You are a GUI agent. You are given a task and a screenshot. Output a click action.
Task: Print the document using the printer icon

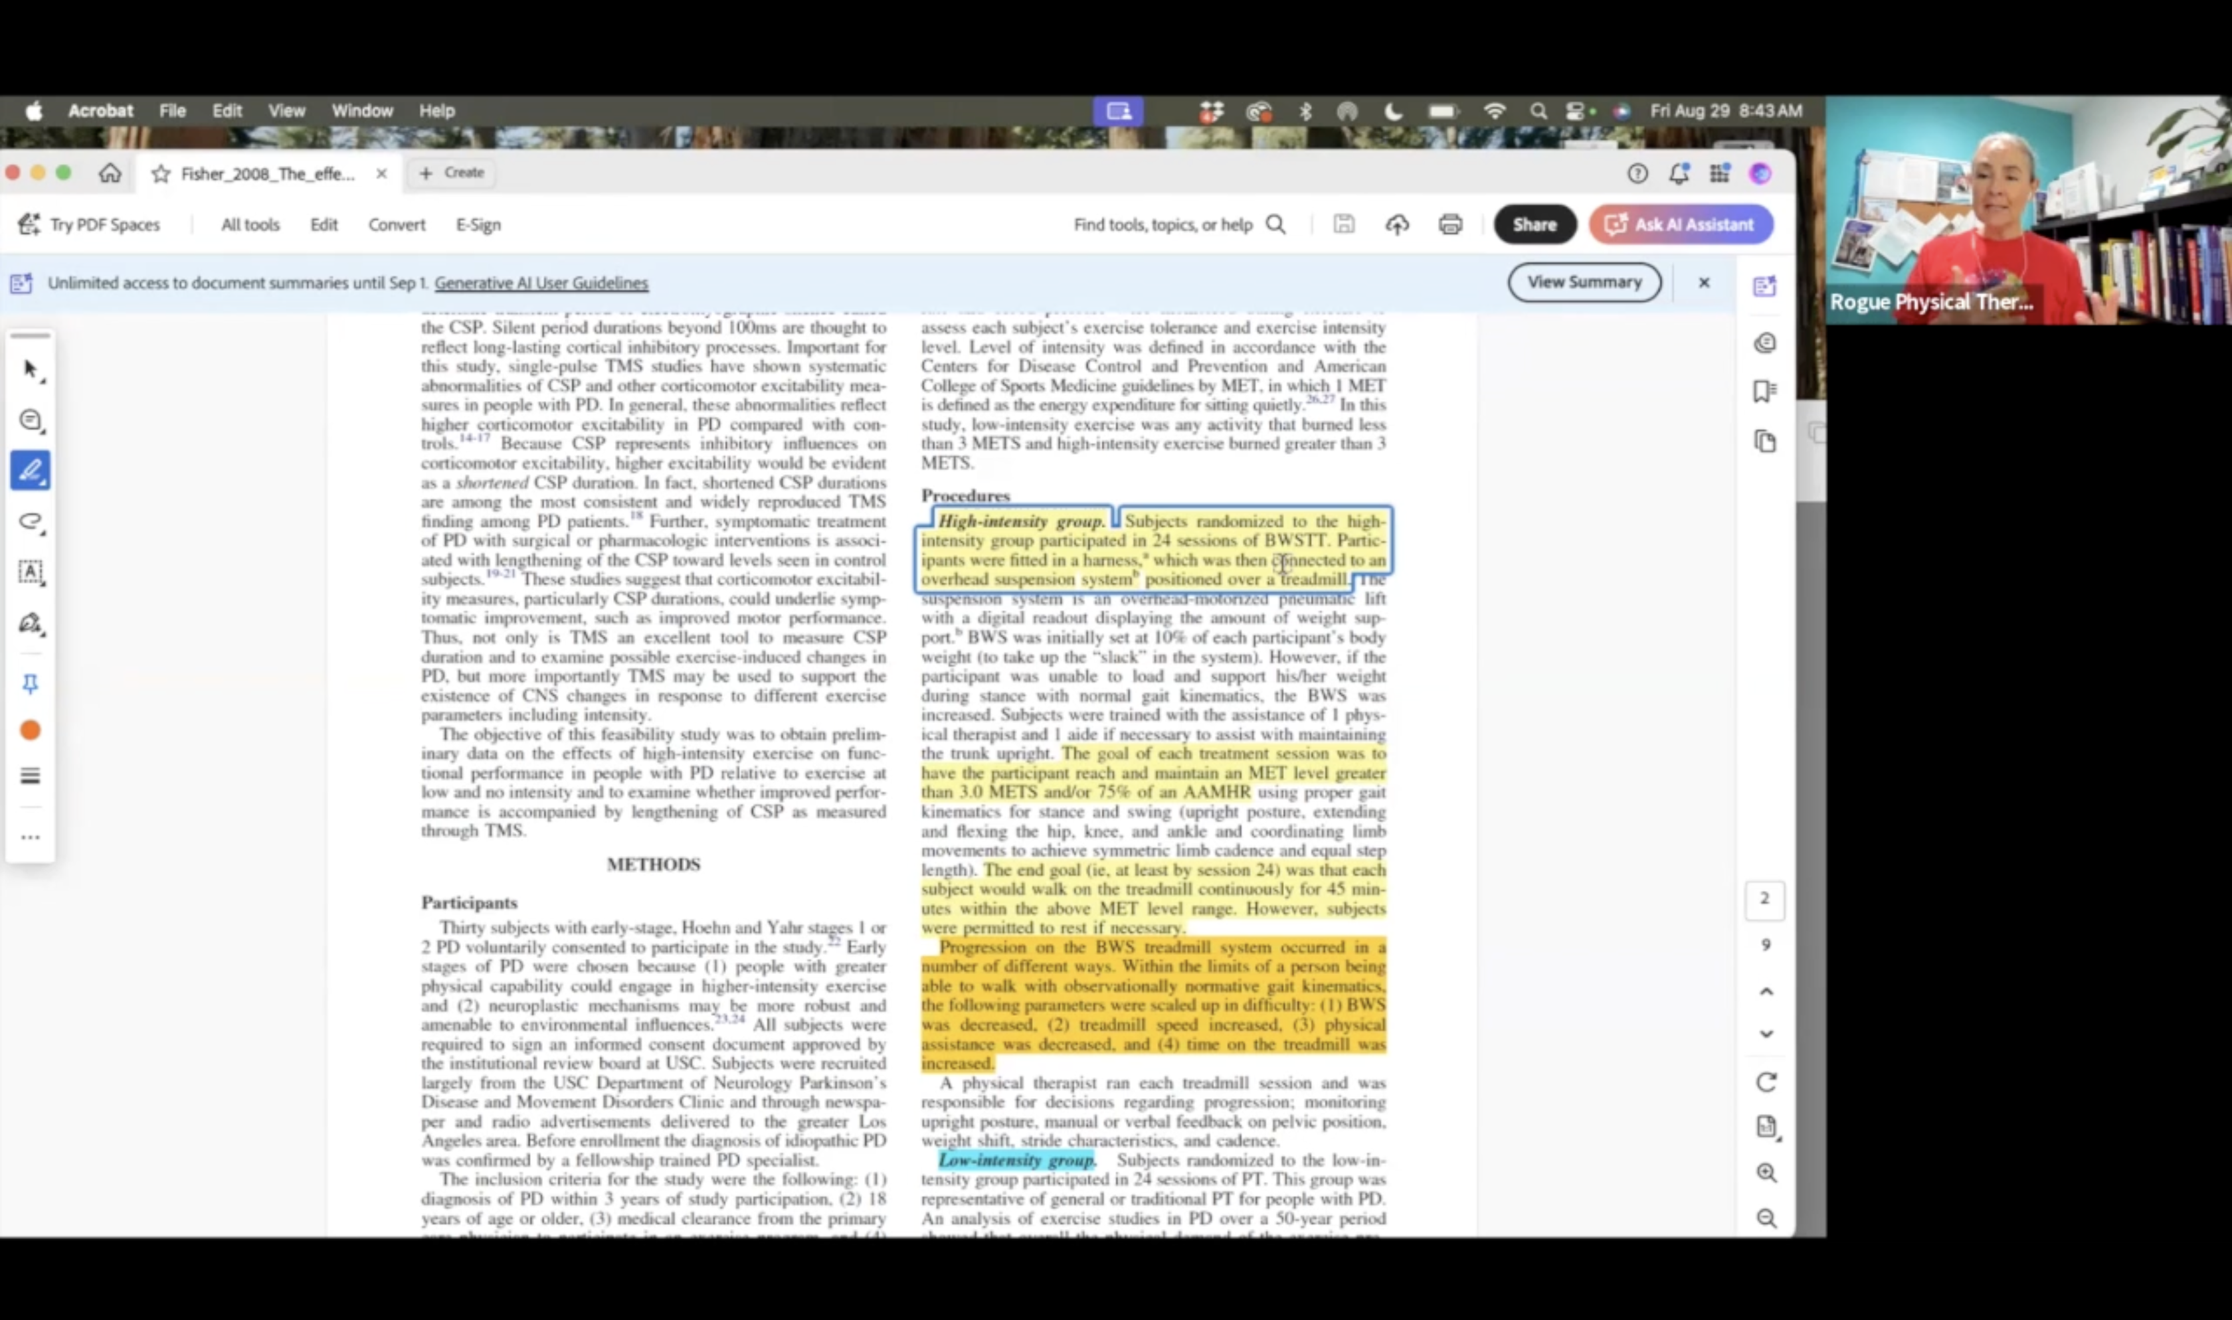(x=1450, y=224)
